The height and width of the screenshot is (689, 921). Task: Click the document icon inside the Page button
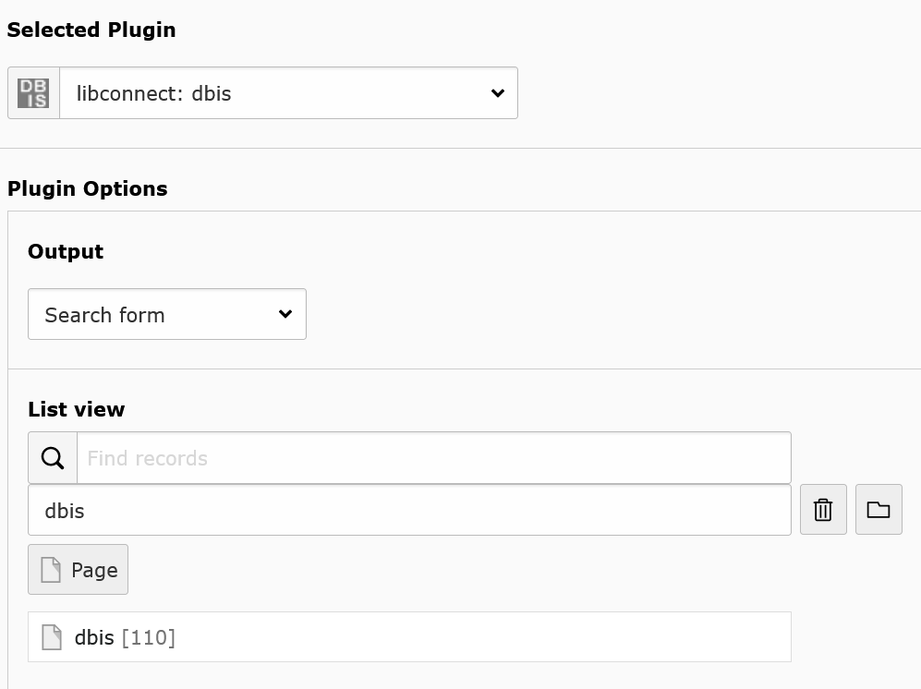[x=52, y=570]
